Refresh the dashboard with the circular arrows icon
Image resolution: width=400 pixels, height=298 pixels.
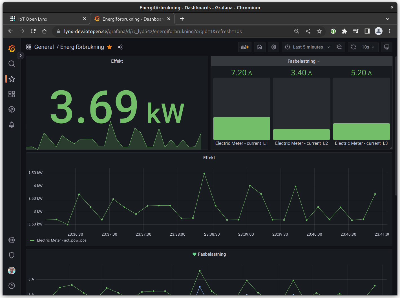(353, 47)
